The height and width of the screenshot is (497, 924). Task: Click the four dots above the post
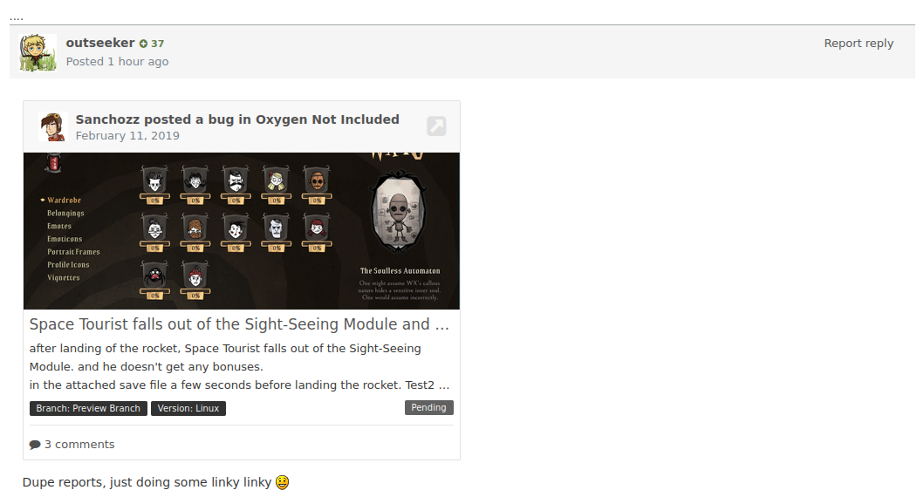[x=16, y=17]
